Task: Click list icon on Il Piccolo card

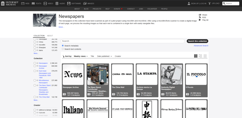Action: [x=187, y=94]
